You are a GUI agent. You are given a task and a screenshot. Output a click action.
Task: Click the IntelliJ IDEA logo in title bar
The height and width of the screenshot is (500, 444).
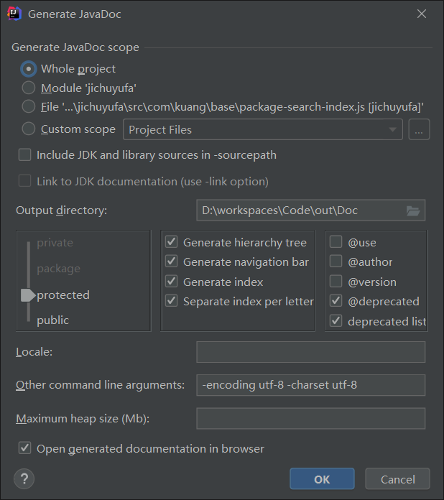click(14, 14)
